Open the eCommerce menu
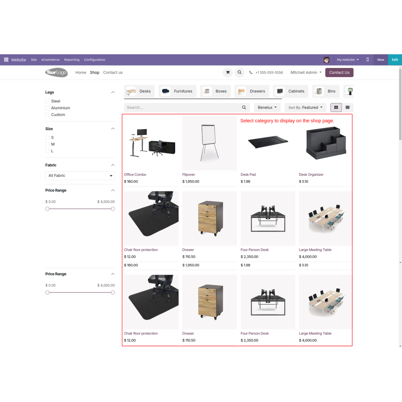402x402 pixels. (x=51, y=60)
